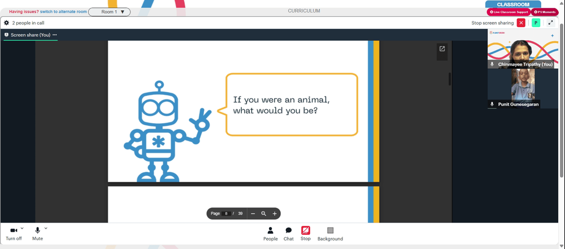
Task: Open the Room 1 dropdown
Action: [x=110, y=12]
